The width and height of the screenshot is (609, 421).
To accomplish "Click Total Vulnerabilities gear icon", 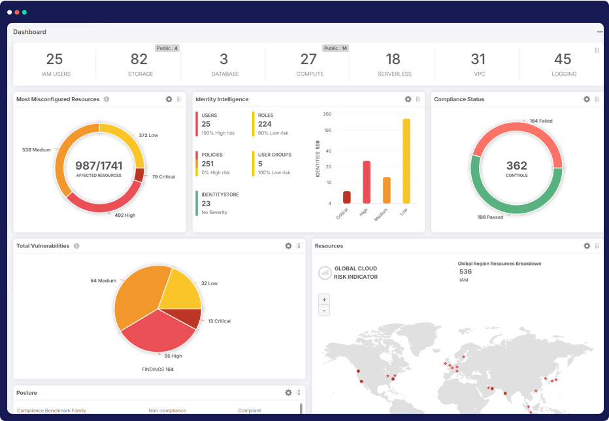I will tap(288, 246).
